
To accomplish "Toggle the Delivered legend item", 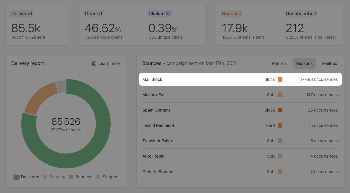I will point(27,177).
